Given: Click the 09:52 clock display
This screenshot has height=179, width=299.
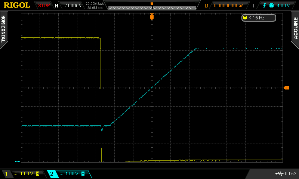Looking at the screenshot, I should [290, 174].
